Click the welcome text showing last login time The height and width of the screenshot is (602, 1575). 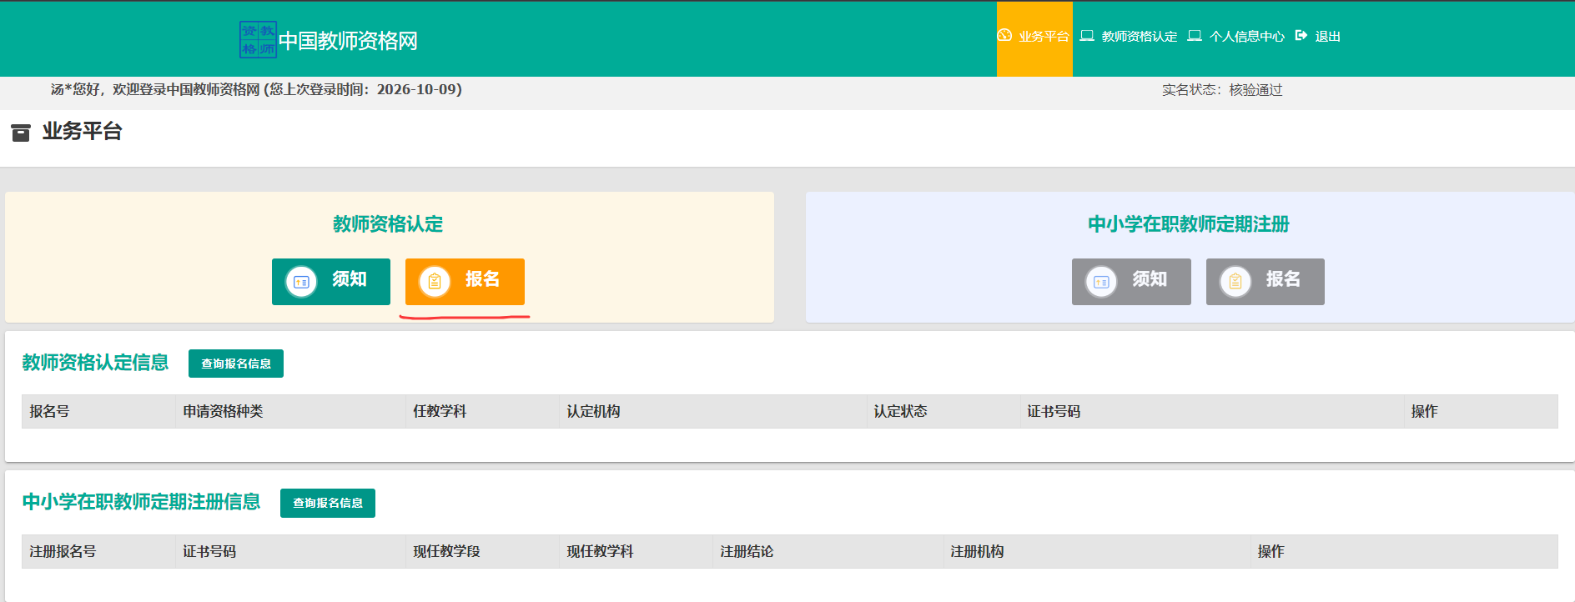tap(256, 89)
